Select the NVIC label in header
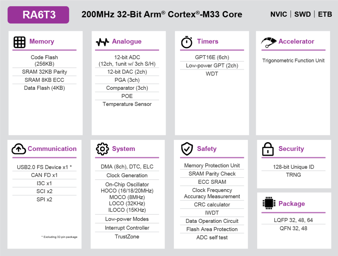Image resolution: width=338 pixels, height=256 pixels. 279,14
